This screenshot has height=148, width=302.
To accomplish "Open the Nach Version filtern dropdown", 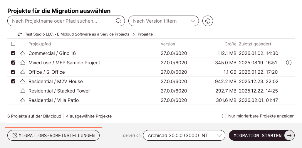I will pos(164,21).
